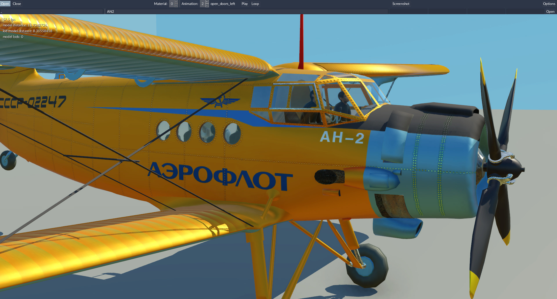Decrease the Animation index with minus
This screenshot has width=557, height=299.
pyautogui.click(x=207, y=6)
